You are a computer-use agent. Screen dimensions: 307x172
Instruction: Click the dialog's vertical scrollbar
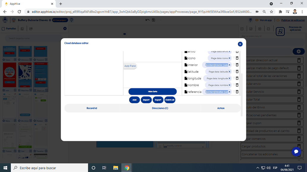242,95
